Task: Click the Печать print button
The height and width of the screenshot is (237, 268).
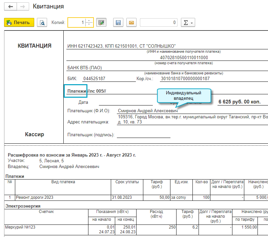Action: pyautogui.click(x=19, y=22)
